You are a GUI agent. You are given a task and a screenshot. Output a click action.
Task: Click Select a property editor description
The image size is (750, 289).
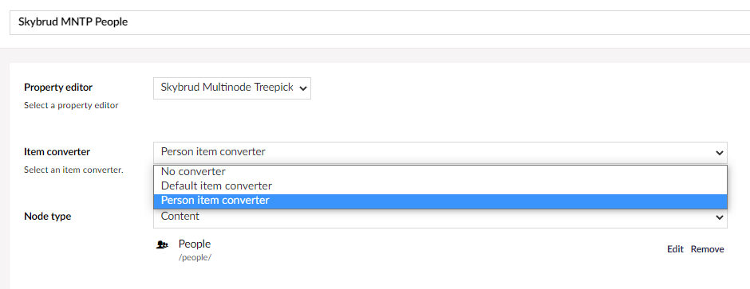pos(71,105)
